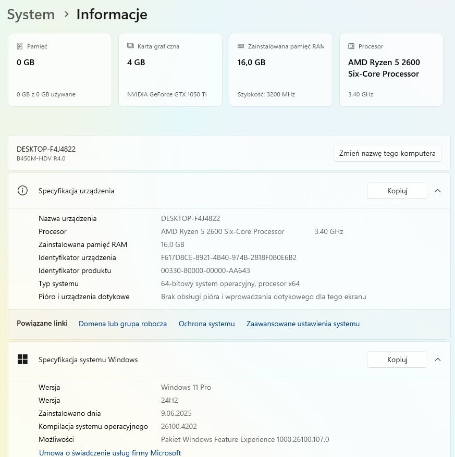Viewport: 455px width, 457px height.
Task: Click the Powiązane linki label
Action: (42, 323)
